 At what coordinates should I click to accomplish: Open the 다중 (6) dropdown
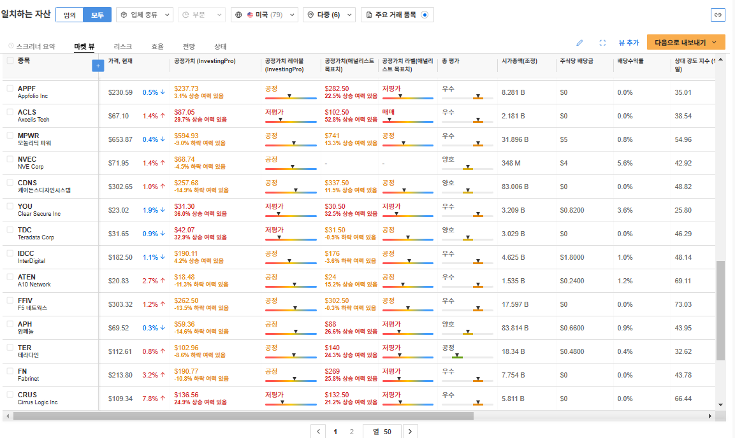(329, 15)
